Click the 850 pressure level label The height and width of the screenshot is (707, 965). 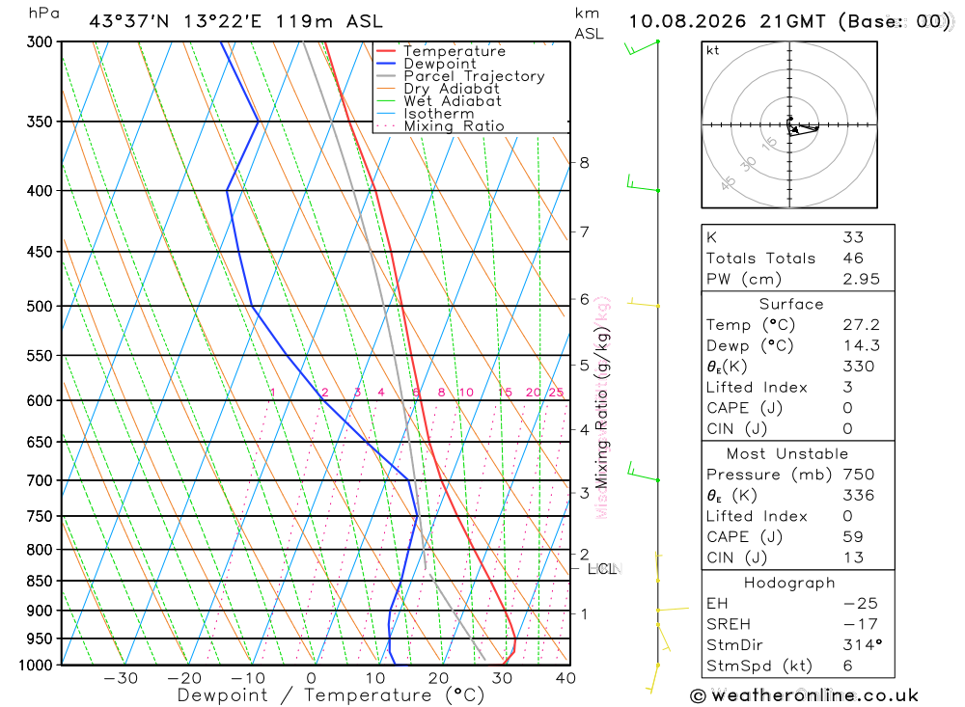click(40, 581)
